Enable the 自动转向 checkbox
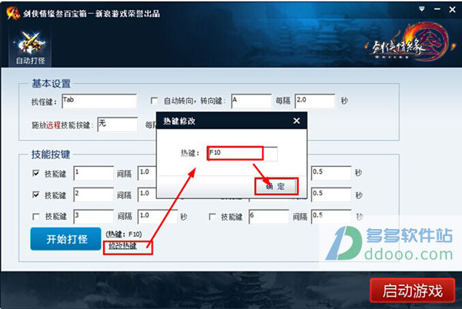The width and height of the screenshot is (462, 309). (x=154, y=101)
